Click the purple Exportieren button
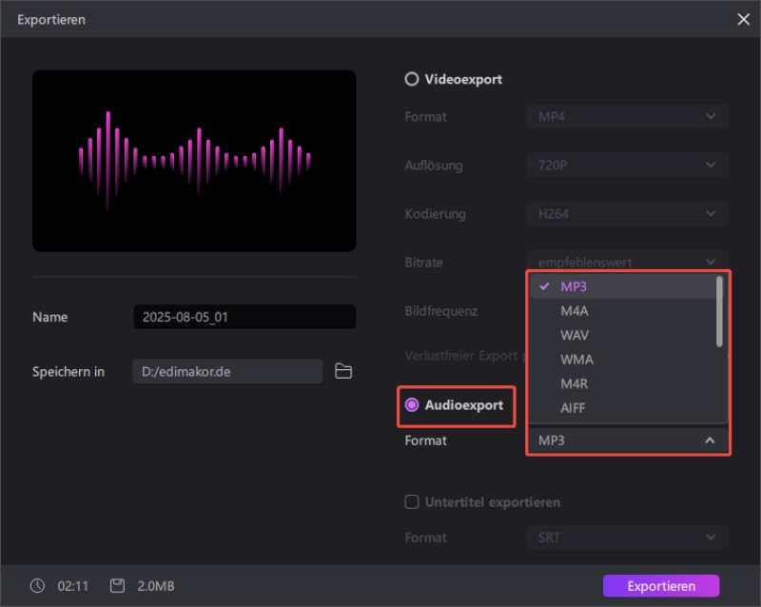761x607 pixels. pyautogui.click(x=661, y=586)
